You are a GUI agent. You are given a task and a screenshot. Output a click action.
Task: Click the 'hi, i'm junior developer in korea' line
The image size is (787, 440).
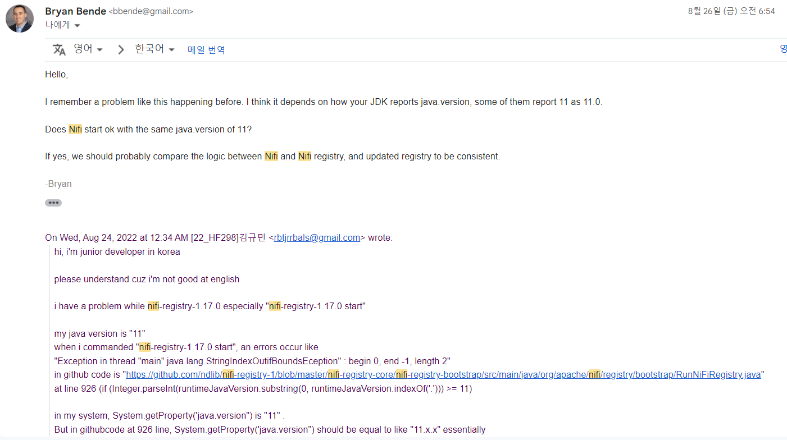pos(117,252)
